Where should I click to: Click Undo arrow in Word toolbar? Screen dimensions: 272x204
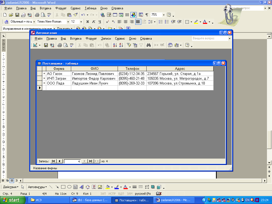[x=83, y=15]
